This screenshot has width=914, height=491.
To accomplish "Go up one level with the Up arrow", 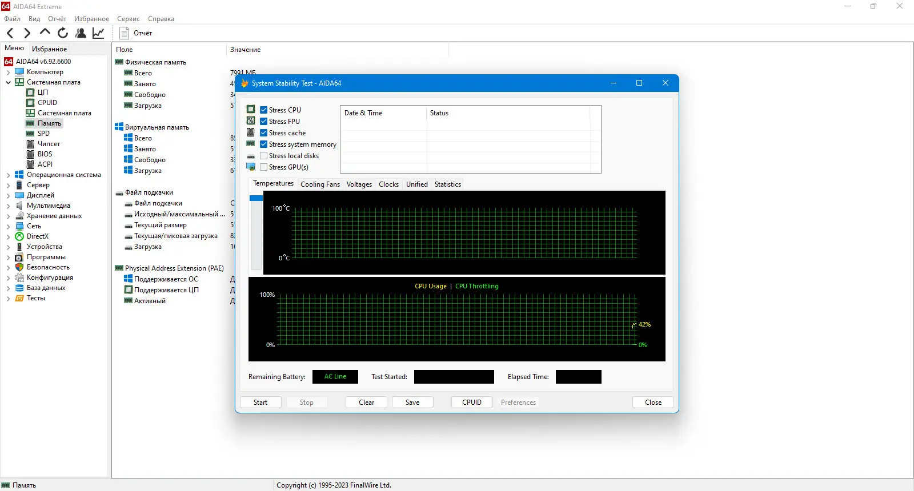I will (45, 33).
